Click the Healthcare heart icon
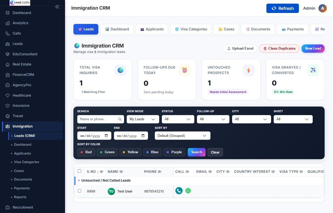Viewport: 333px width, 213px height. pos(8,95)
